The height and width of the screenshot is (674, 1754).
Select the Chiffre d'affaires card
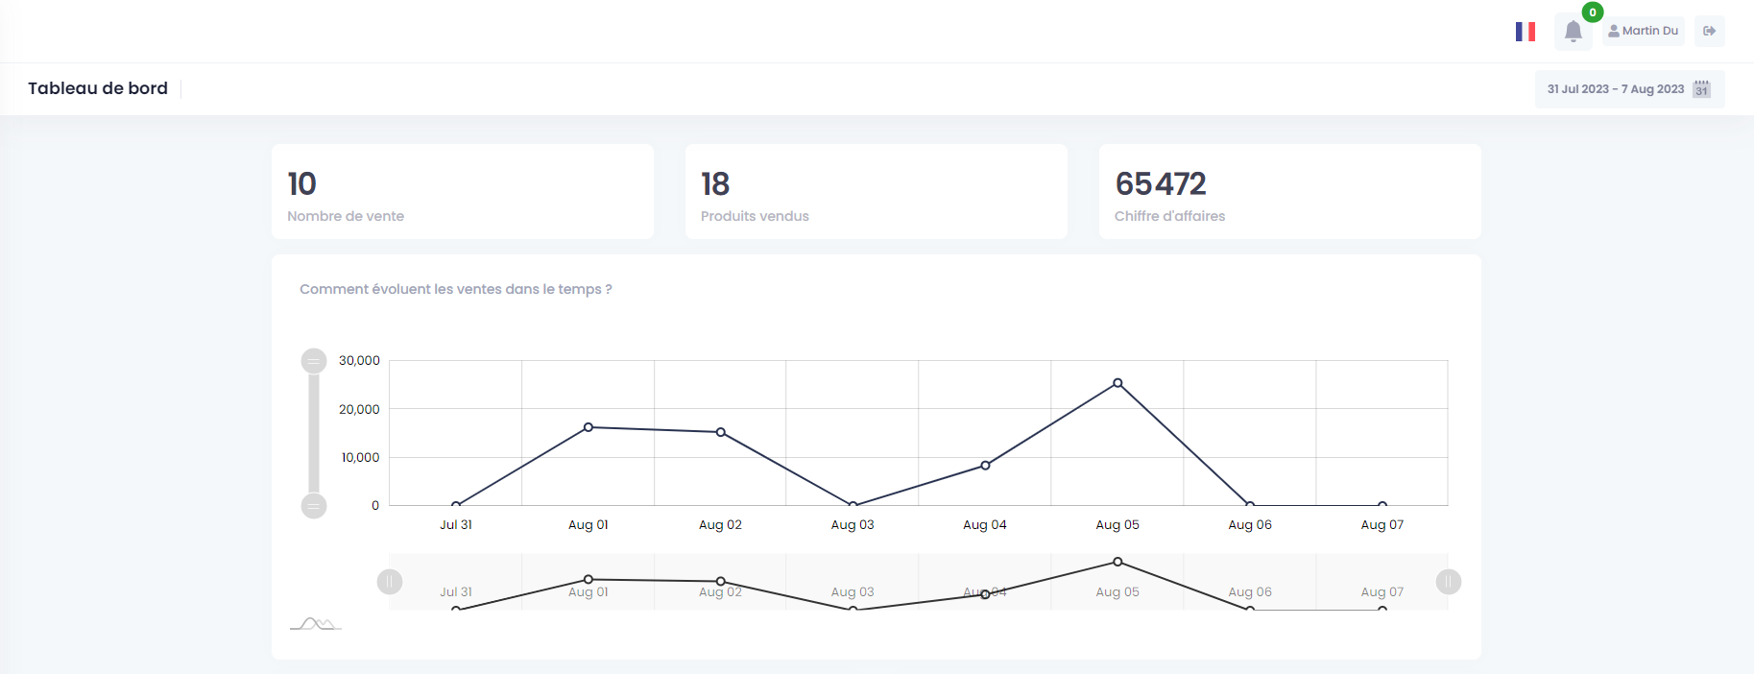[1289, 192]
